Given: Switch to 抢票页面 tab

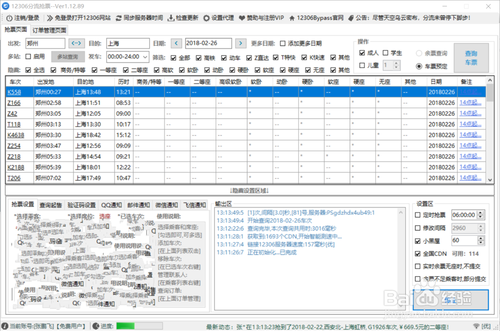Looking at the screenshot, I should coord(15,29).
